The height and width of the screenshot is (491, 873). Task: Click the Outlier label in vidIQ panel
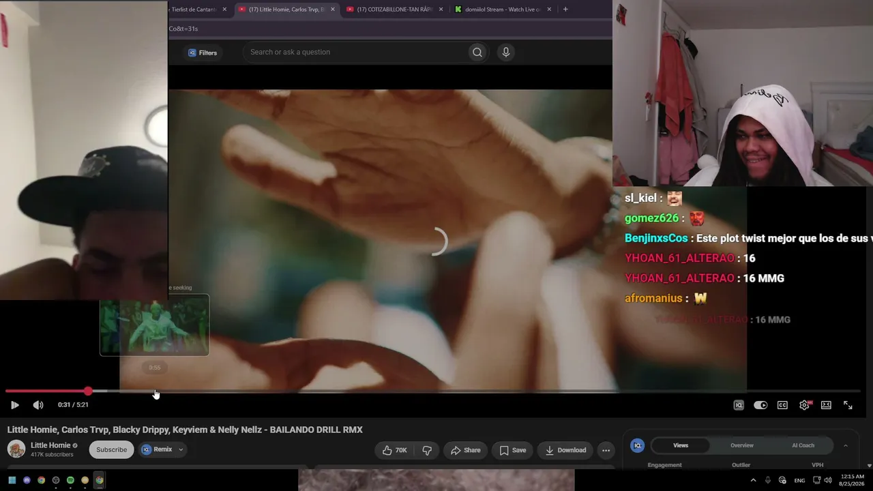coord(741,465)
